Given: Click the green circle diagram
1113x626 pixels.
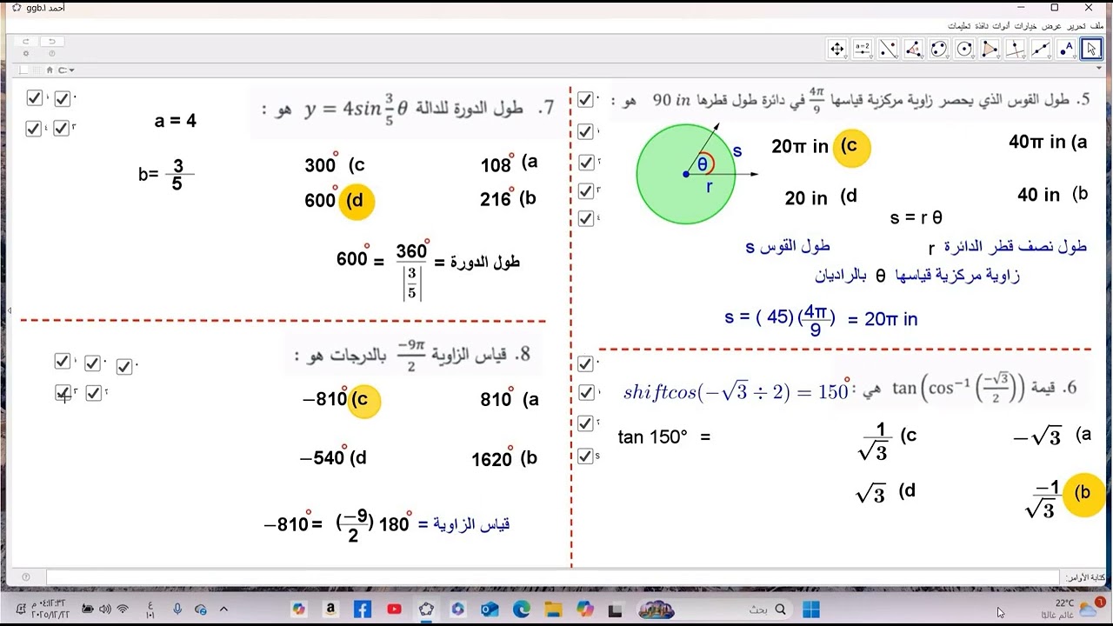Looking at the screenshot, I should [686, 174].
